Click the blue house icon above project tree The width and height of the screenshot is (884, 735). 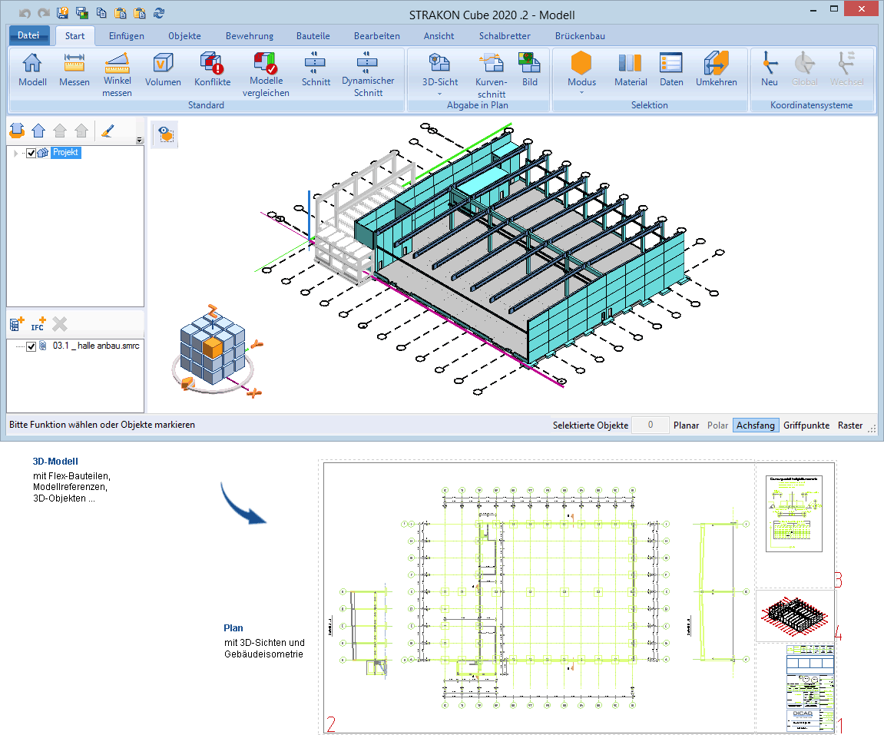pos(38,131)
